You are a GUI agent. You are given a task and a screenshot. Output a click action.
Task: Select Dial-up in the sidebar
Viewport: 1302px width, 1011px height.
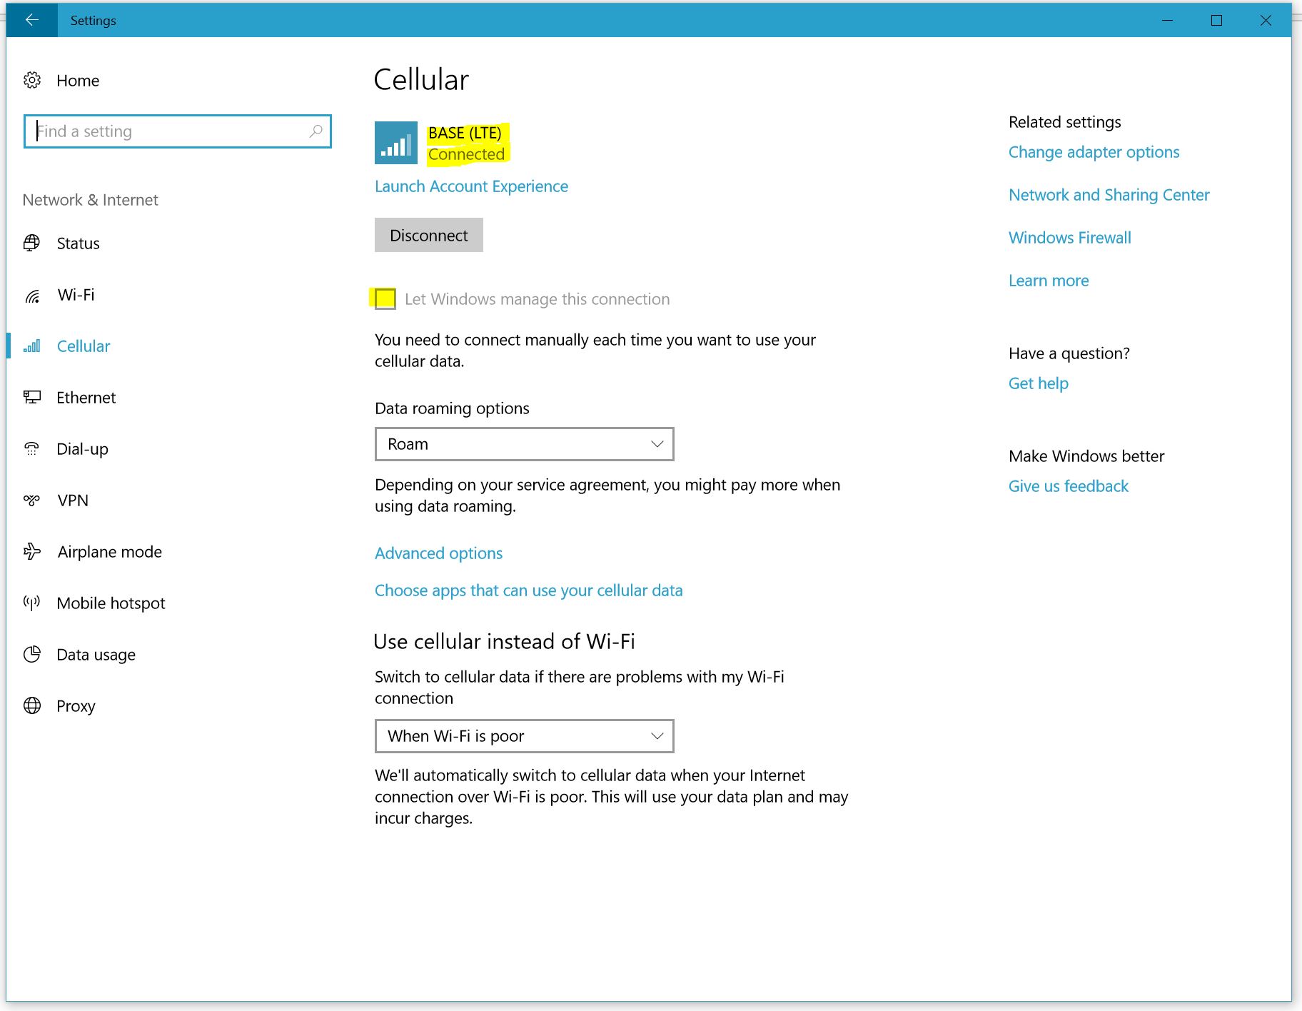pos(82,449)
